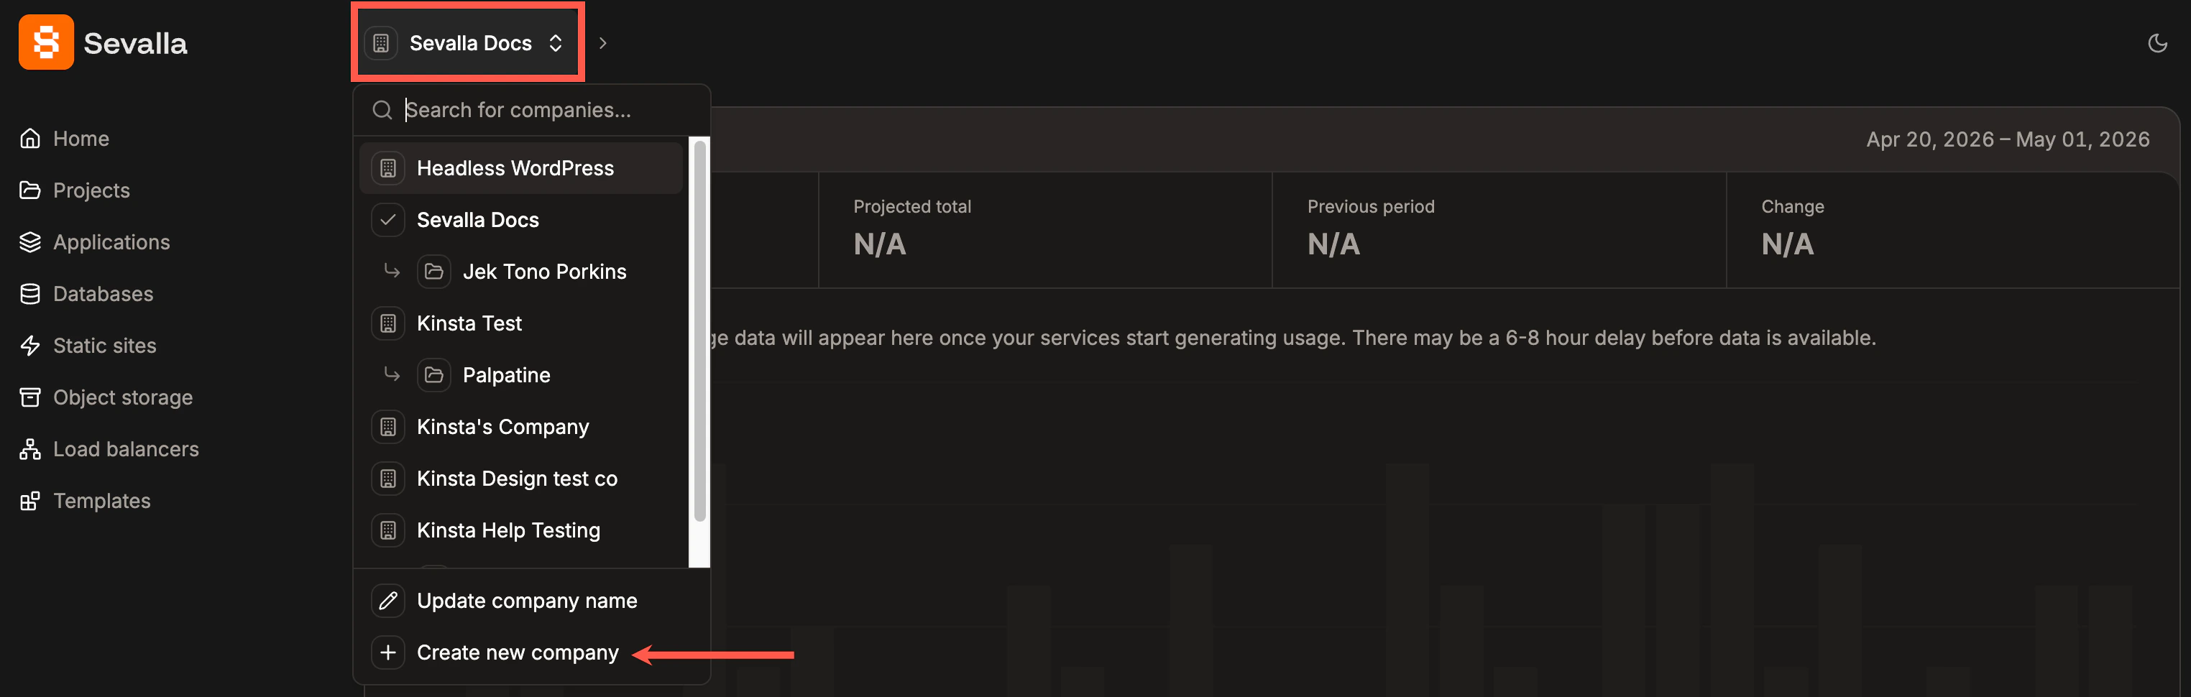Click the folder icon beside Jek Tono Porkins
Viewport: 2191px width, 697px height.
click(x=433, y=272)
